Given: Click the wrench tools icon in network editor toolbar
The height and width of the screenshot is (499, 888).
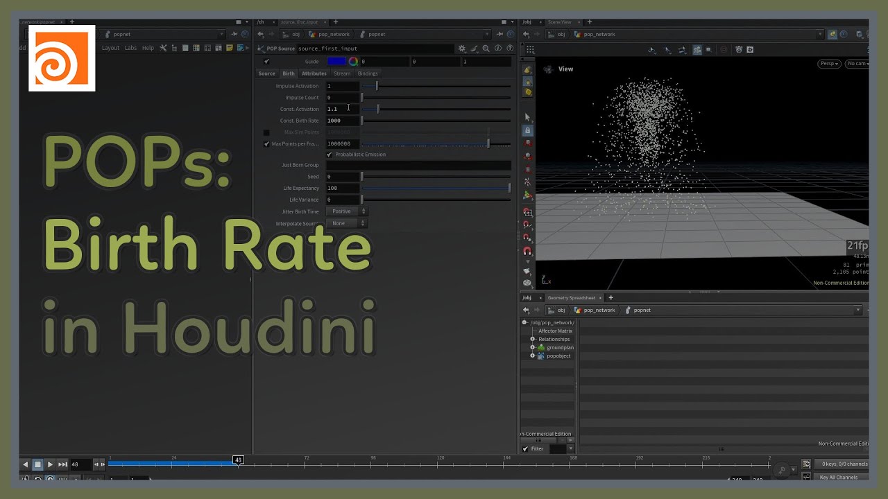Looking at the screenshot, I should click(x=163, y=48).
